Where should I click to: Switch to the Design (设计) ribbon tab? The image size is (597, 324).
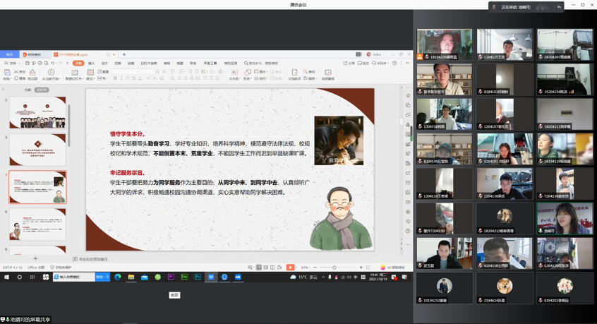tap(104, 64)
